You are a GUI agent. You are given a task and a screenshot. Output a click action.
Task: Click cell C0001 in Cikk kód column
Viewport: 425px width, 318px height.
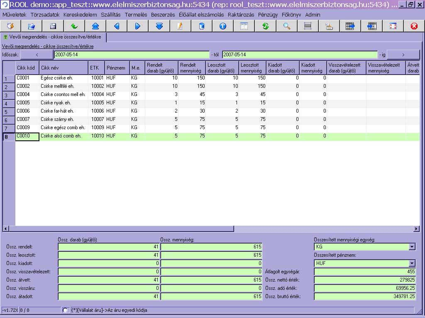pyautogui.click(x=27, y=78)
